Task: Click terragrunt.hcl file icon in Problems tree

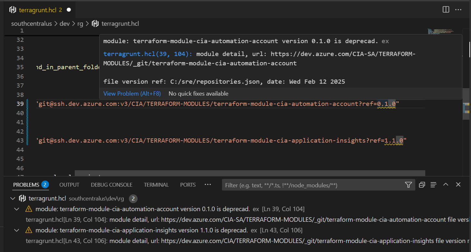Action: (23, 198)
